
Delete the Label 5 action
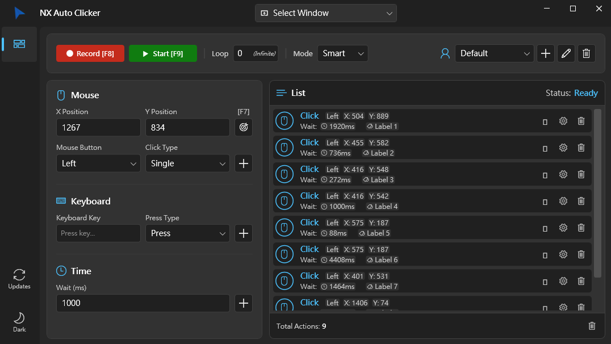point(581,228)
